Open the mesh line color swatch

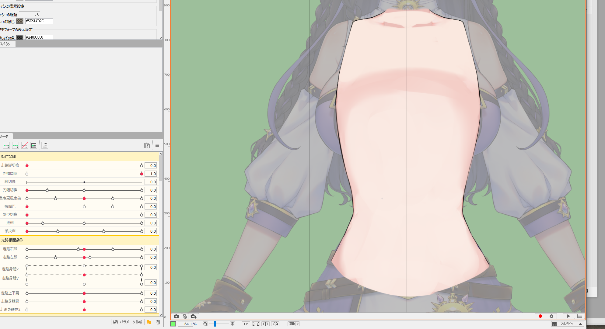coord(20,21)
